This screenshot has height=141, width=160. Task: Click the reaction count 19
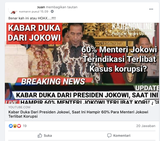[24, 126]
